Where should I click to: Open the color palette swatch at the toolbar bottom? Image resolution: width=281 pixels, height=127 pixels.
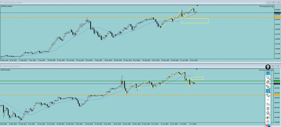[x=268, y=126]
